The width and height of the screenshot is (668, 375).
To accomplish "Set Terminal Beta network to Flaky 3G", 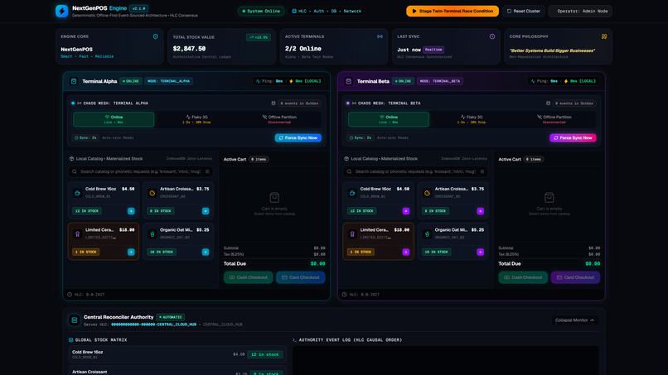I will pyautogui.click(x=472, y=119).
